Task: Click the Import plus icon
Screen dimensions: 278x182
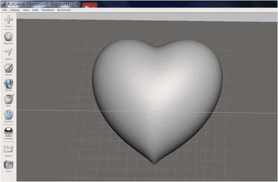Action: (x=8, y=19)
